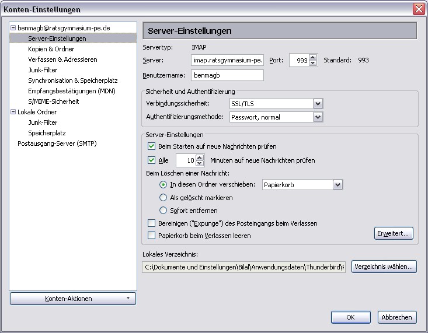Increase port number with up arrow

tap(314, 57)
